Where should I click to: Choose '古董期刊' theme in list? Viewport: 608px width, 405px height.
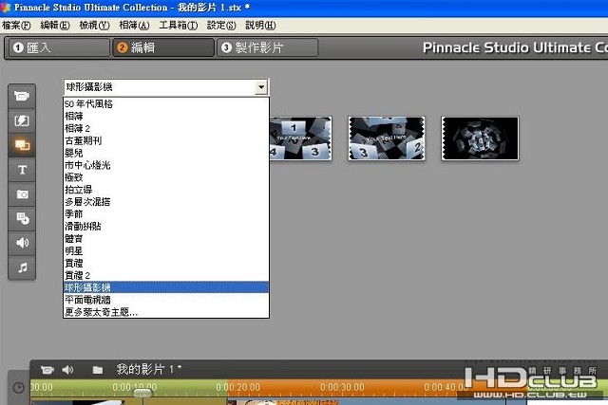click(166, 140)
